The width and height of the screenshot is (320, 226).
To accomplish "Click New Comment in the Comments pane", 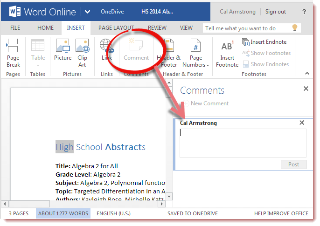I will [205, 103].
